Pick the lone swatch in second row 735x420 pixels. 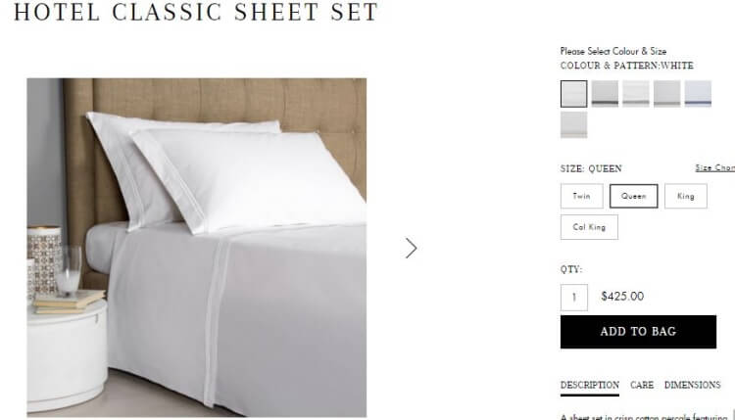pyautogui.click(x=573, y=124)
